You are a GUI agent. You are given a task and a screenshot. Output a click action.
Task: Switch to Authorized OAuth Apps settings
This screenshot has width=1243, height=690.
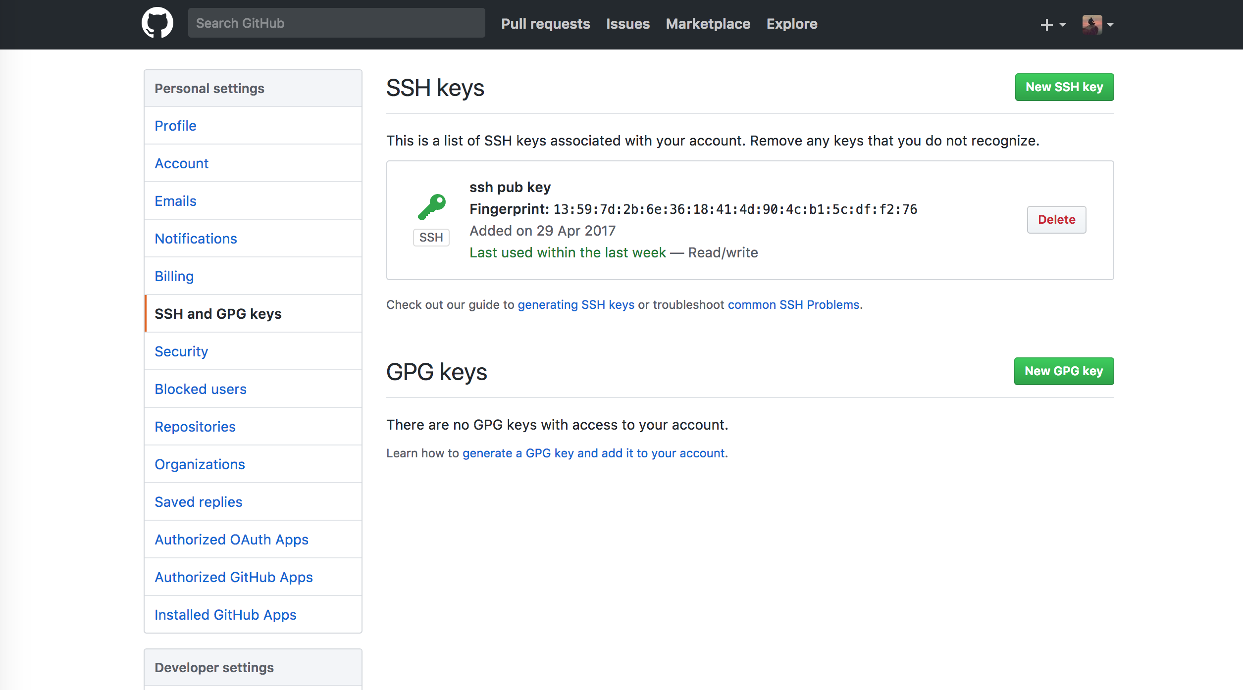point(231,540)
